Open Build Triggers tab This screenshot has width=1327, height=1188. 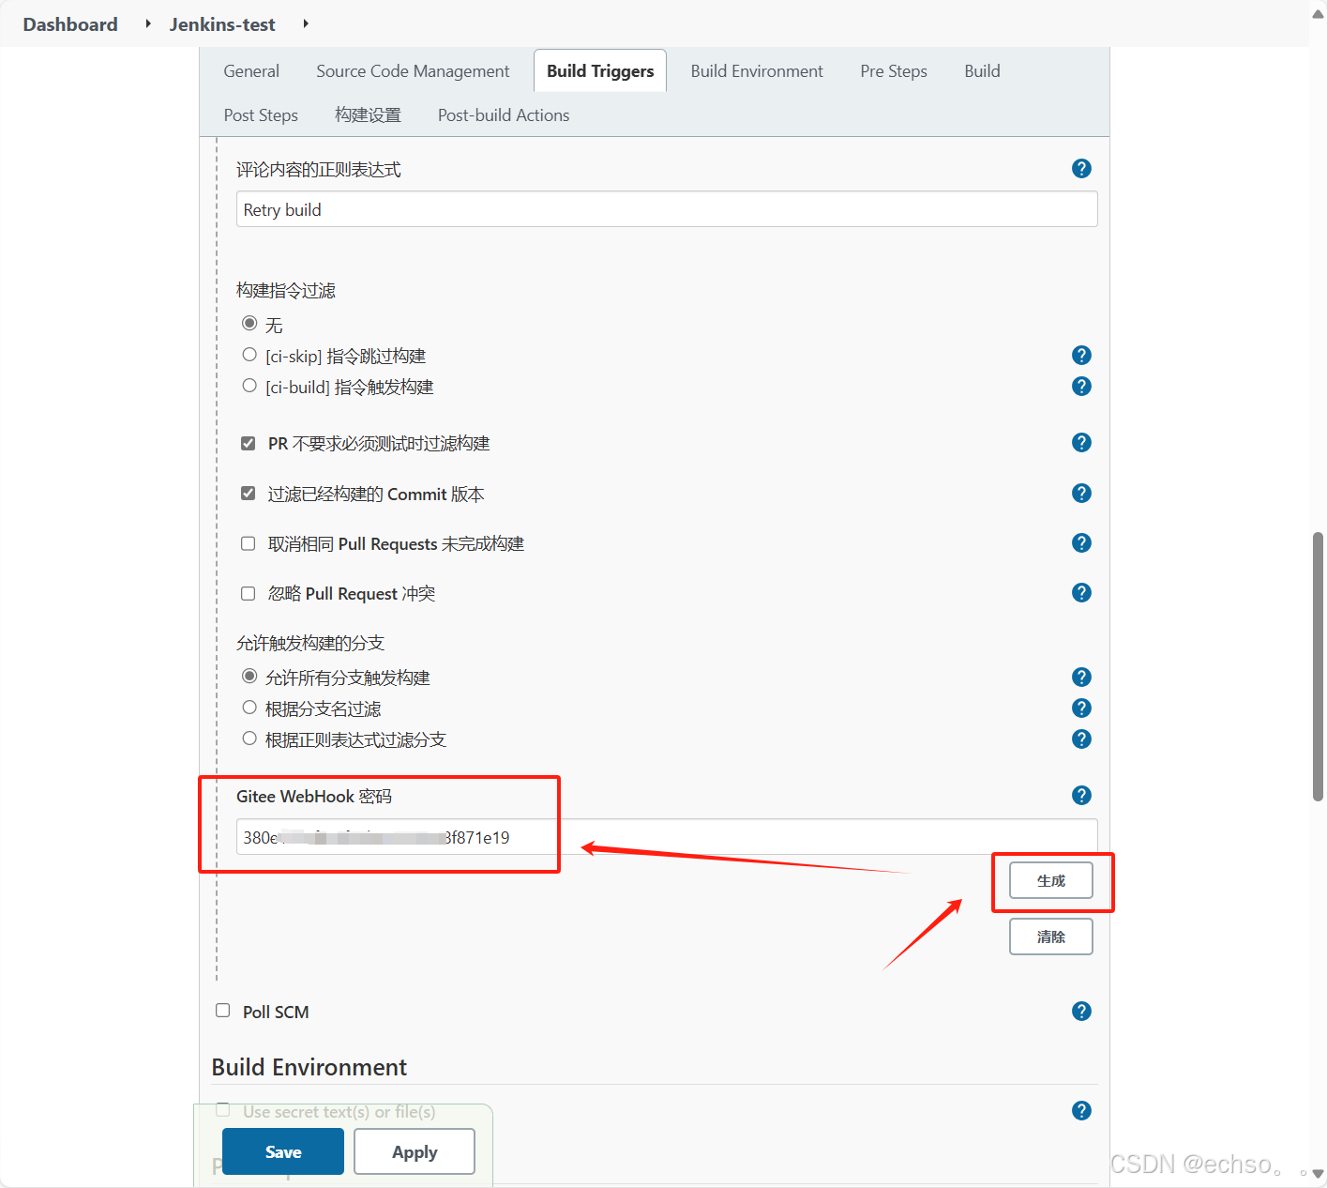coord(600,71)
